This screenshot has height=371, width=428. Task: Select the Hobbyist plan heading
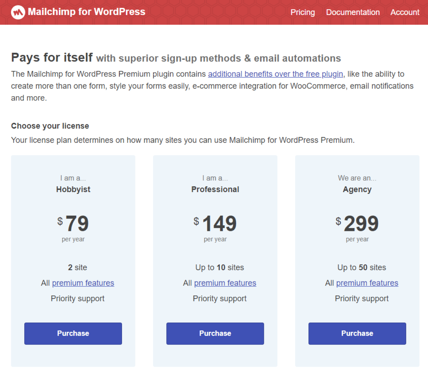(x=73, y=189)
